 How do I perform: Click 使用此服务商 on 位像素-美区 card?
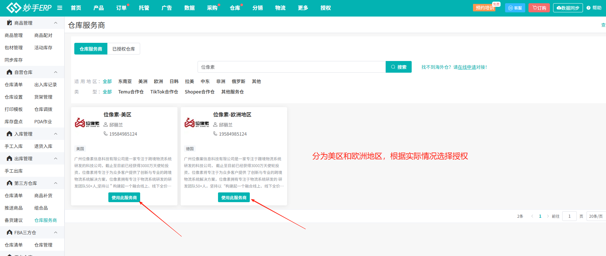[x=124, y=197]
